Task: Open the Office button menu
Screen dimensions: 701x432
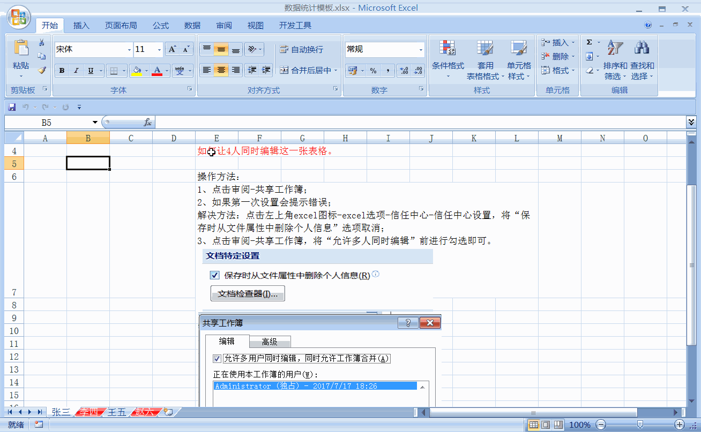Action: [18, 18]
